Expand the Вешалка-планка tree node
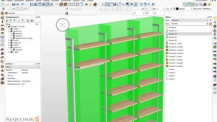This screenshot has width=217, height=122. click(11, 38)
